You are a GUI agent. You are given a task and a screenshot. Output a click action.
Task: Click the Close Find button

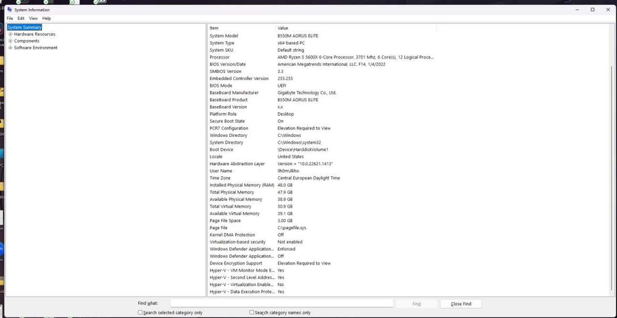click(461, 304)
